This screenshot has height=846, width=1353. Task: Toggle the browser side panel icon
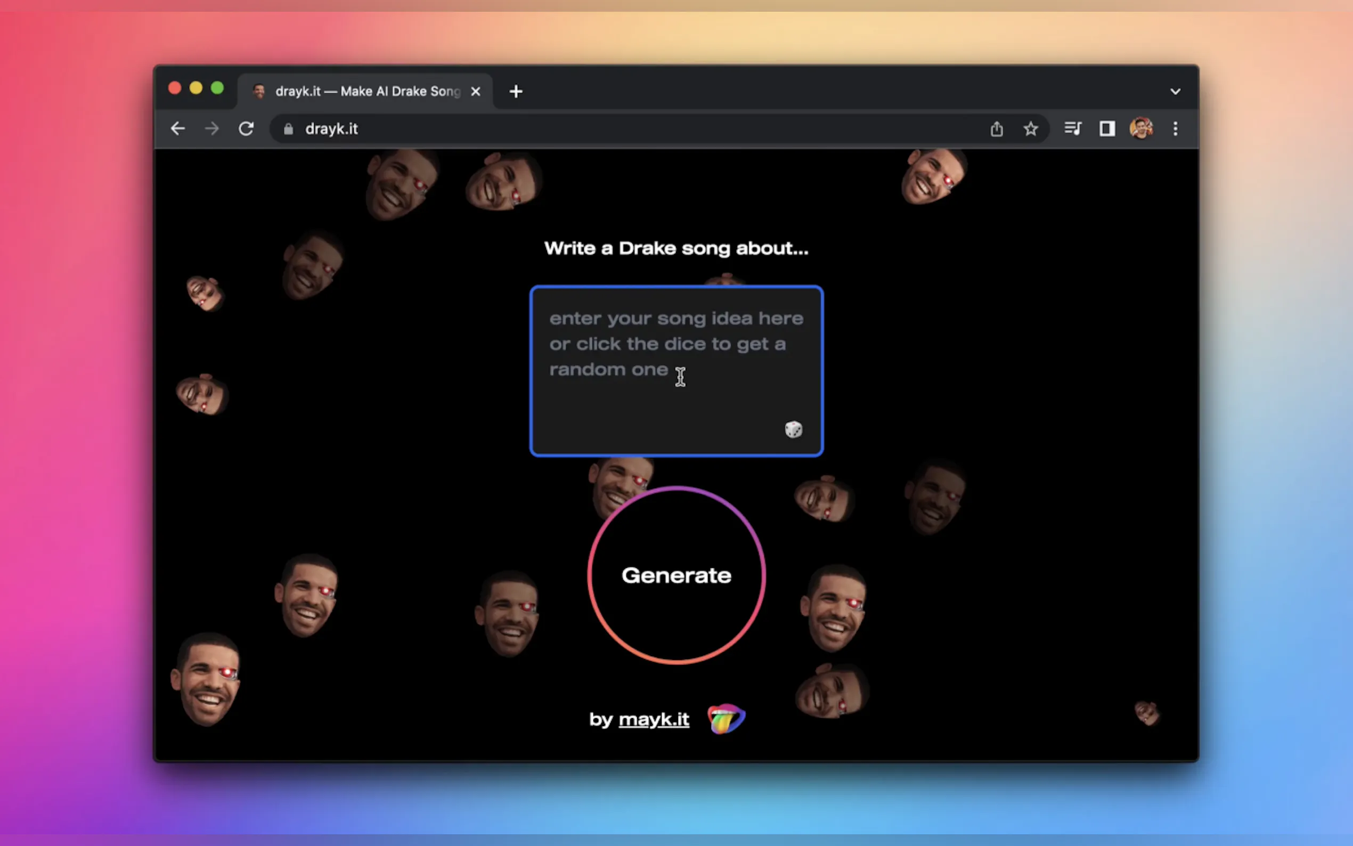tap(1107, 129)
